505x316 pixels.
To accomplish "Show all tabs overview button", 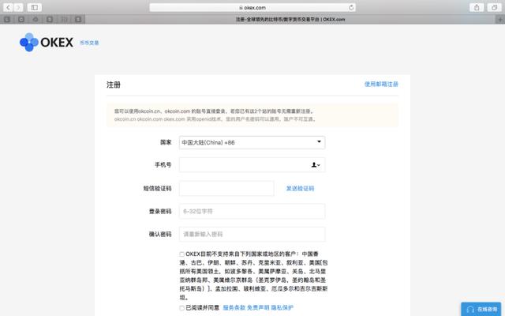I will [x=494, y=7].
